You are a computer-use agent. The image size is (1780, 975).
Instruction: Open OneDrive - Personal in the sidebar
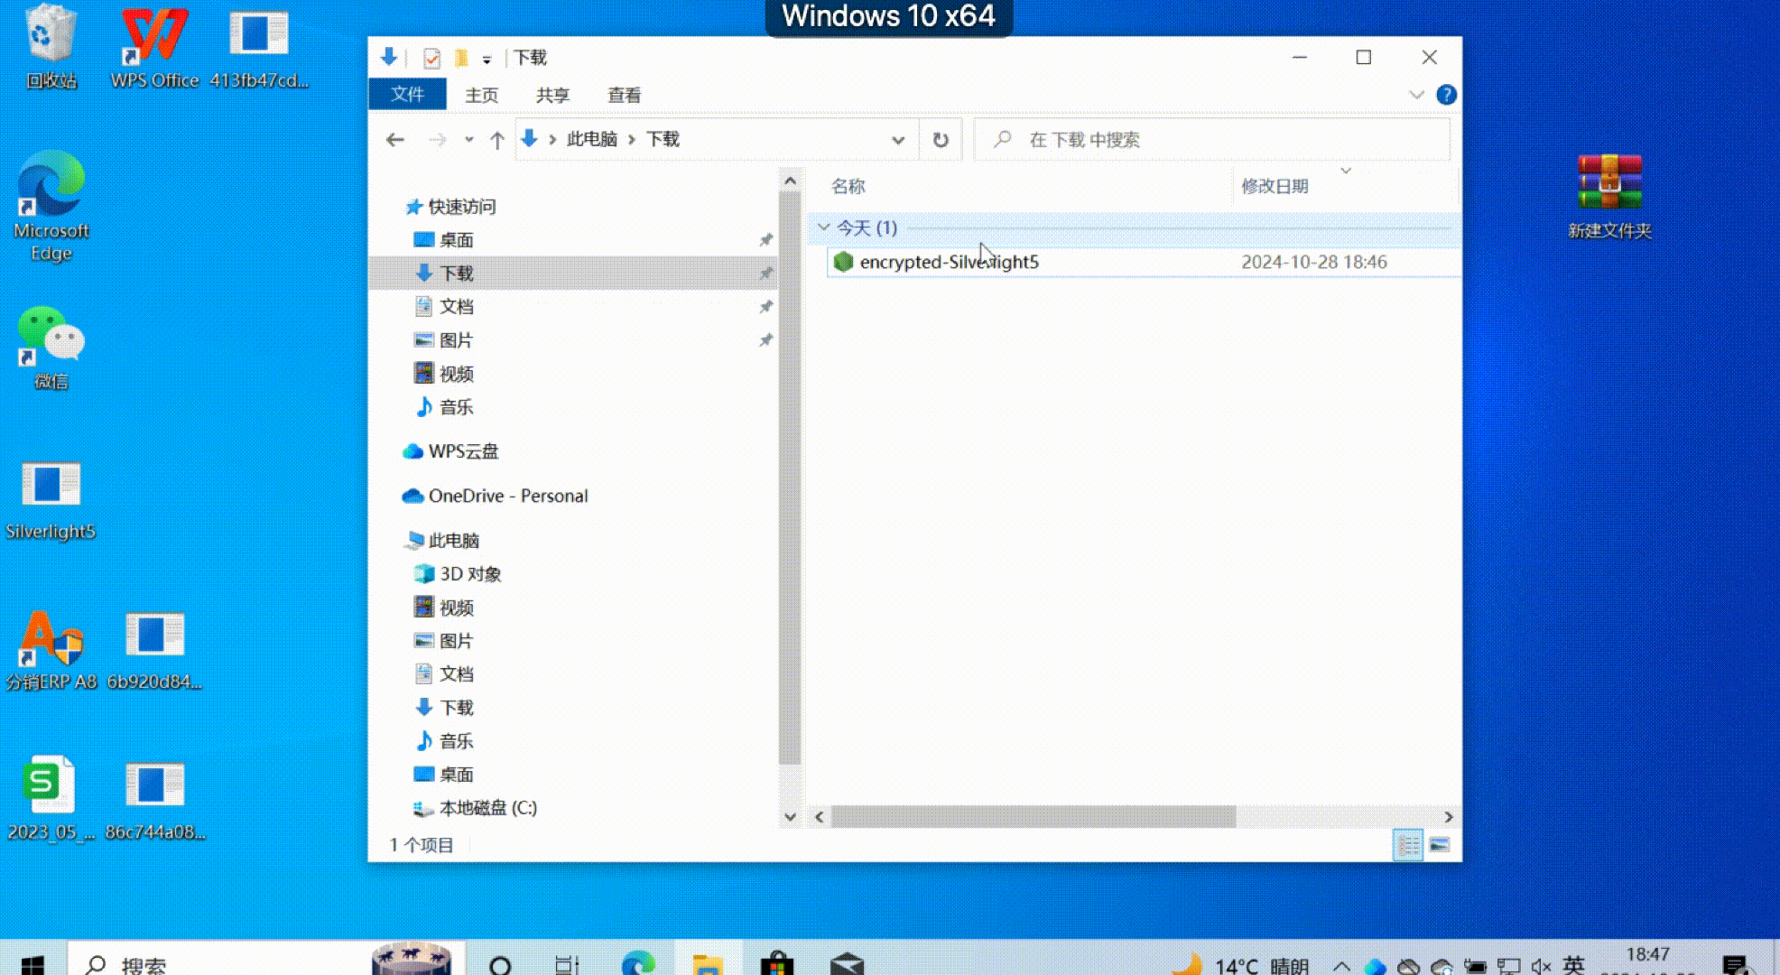coord(508,495)
